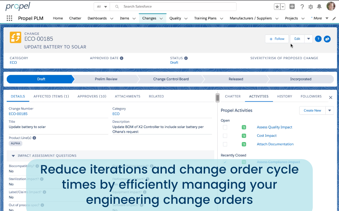Open the Attachments tab
This screenshot has width=339, height=211.
click(x=127, y=96)
